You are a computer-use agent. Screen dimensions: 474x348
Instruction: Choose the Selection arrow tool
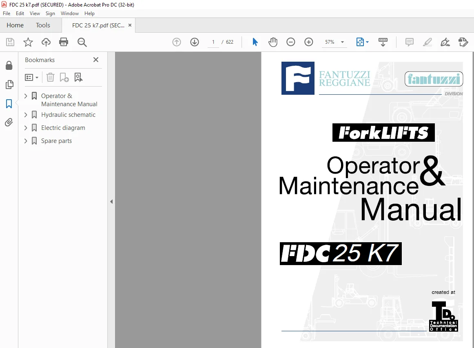255,42
